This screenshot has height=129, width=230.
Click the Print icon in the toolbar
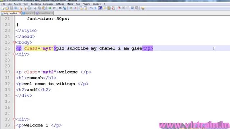pyautogui.click(x=29, y=8)
